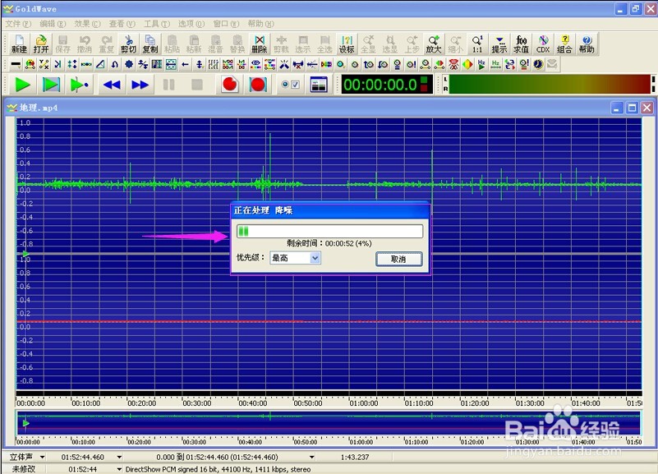Open control properties with the radio-checkbox icon
The width and height of the screenshot is (658, 474).
291,85
